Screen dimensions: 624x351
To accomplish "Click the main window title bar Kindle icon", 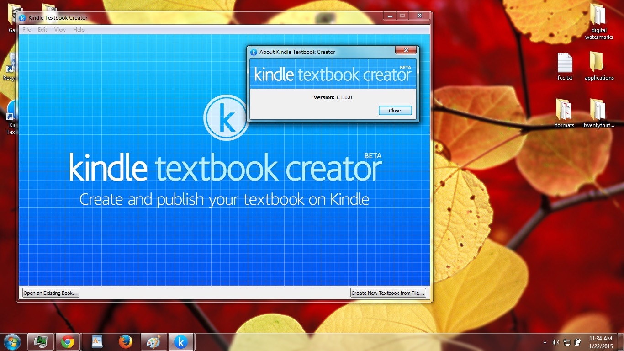I will (22, 18).
